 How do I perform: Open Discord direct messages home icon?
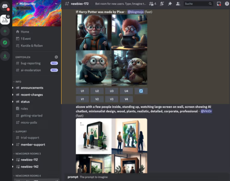click(x=5, y=6)
